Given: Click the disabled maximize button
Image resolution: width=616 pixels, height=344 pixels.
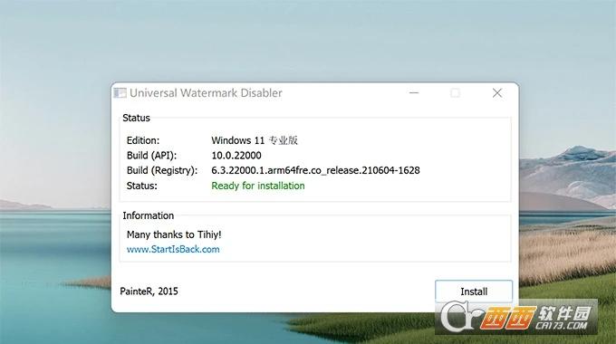Looking at the screenshot, I should tap(456, 93).
